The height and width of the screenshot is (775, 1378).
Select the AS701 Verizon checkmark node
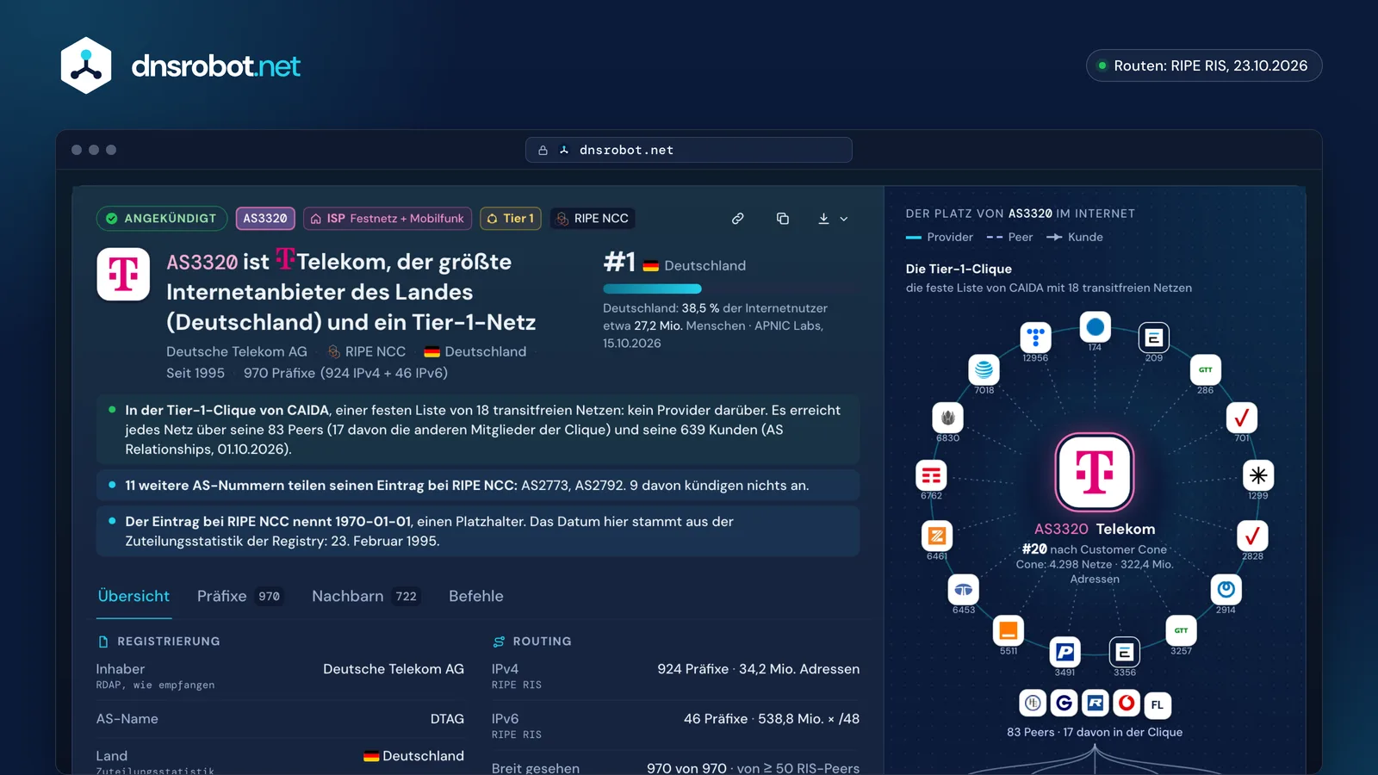click(x=1242, y=418)
